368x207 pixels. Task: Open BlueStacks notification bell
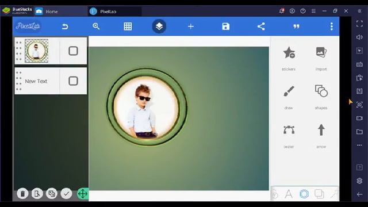pos(282,11)
